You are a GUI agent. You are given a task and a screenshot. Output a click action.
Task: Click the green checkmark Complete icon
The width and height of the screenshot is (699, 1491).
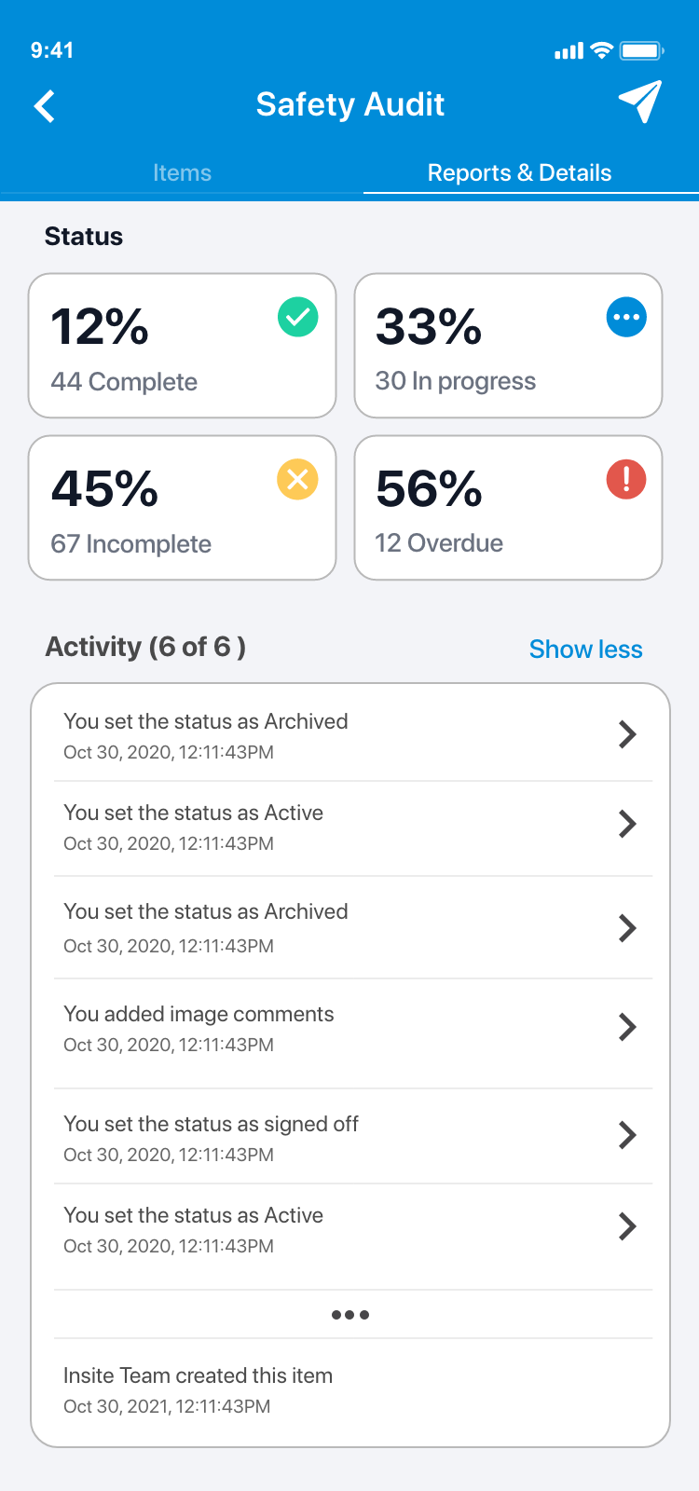(x=298, y=318)
